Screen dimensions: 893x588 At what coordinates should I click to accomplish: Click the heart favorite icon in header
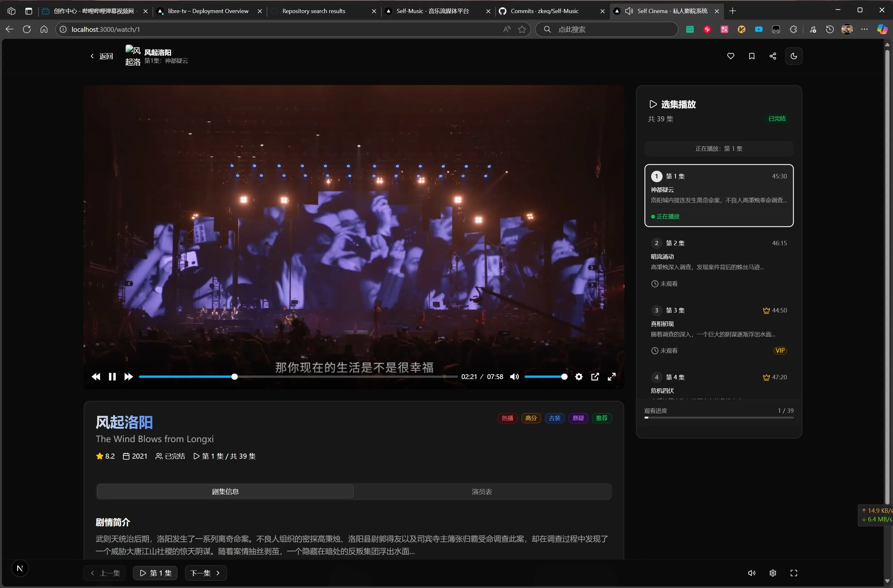click(730, 56)
